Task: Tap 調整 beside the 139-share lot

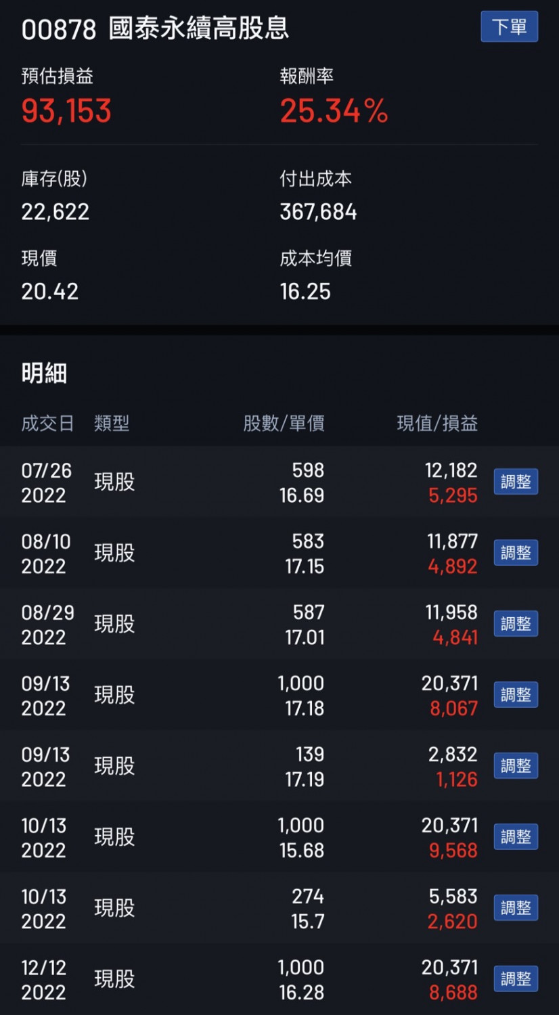Action: tap(516, 766)
